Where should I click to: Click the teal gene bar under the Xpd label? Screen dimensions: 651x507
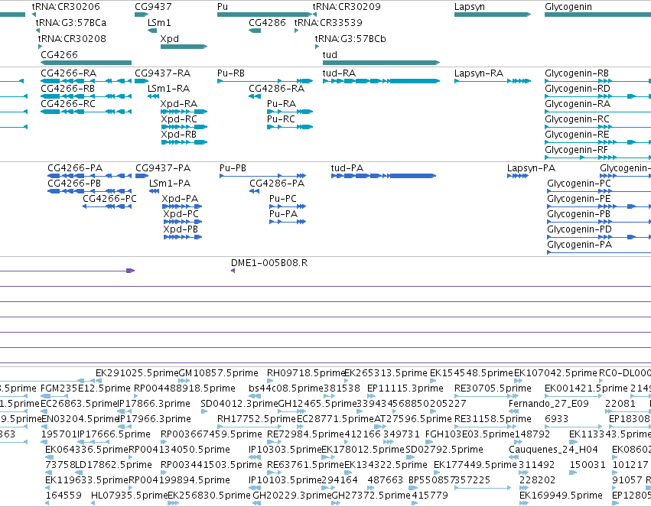(184, 47)
